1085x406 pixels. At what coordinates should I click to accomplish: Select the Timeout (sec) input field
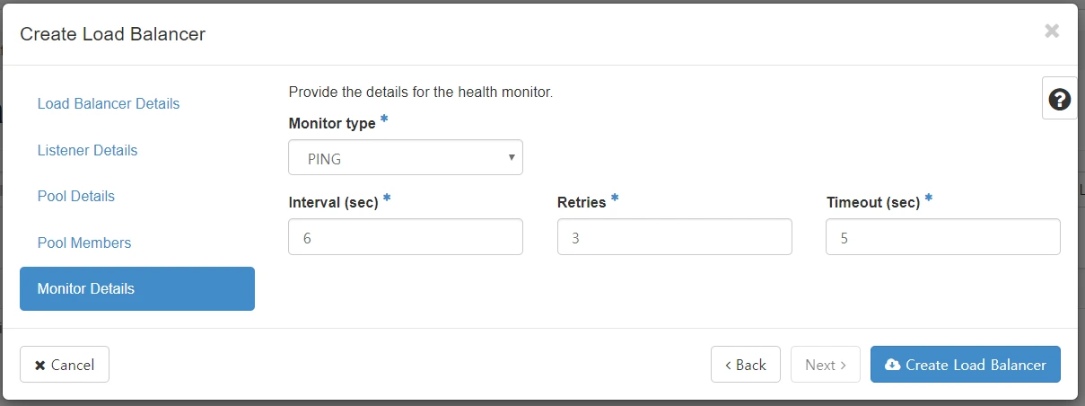tap(942, 237)
